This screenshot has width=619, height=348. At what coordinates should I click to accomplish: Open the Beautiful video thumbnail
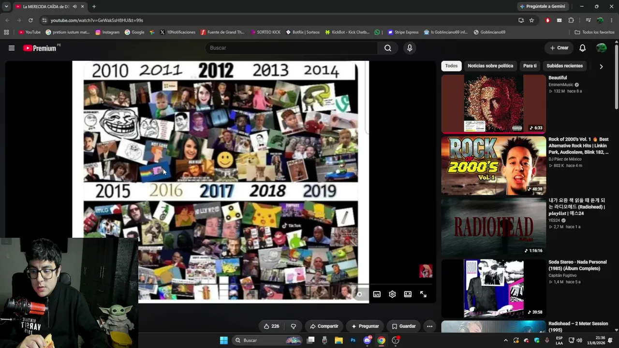click(494, 104)
